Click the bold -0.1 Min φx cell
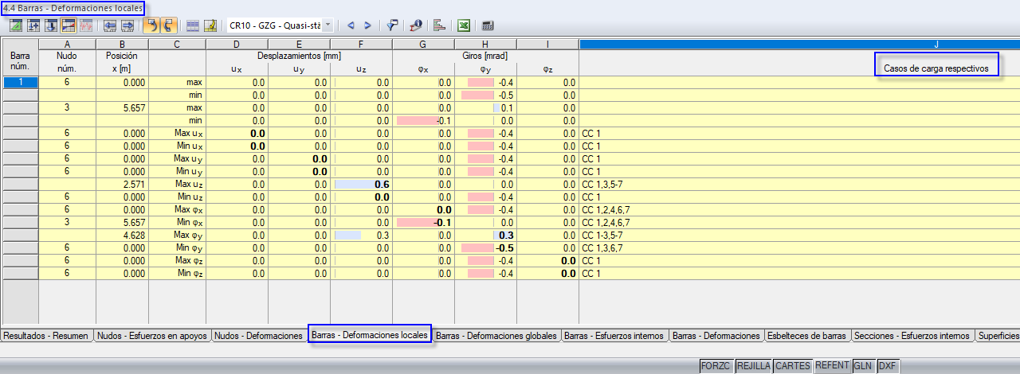This screenshot has height=374, width=1020. (423, 222)
